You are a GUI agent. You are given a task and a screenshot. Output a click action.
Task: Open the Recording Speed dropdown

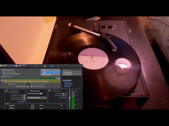point(64,93)
